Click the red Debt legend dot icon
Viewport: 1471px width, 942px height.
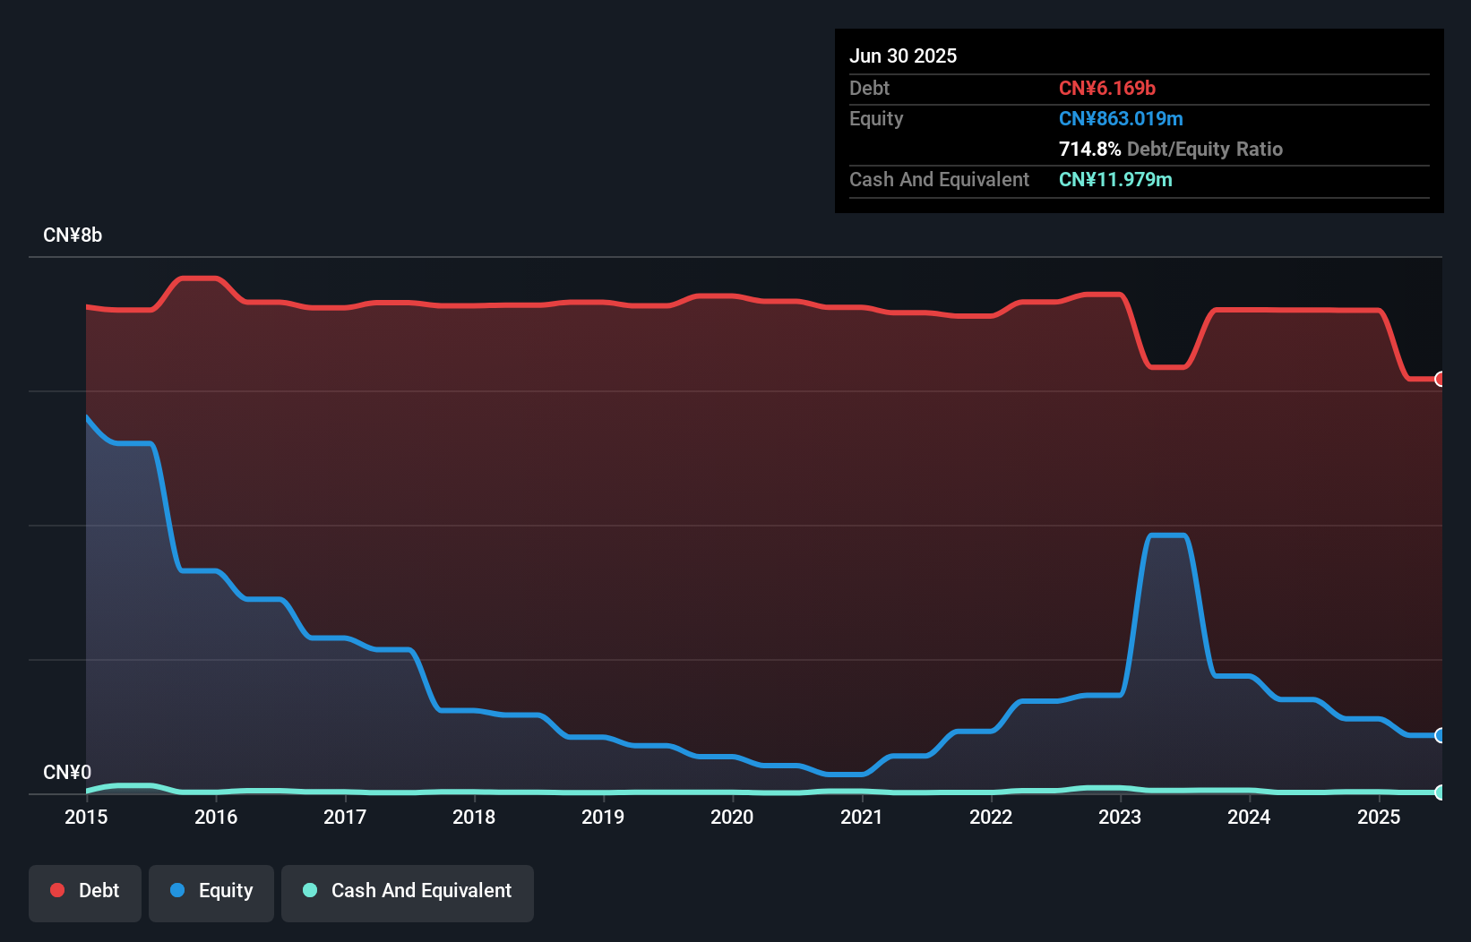pyautogui.click(x=56, y=890)
